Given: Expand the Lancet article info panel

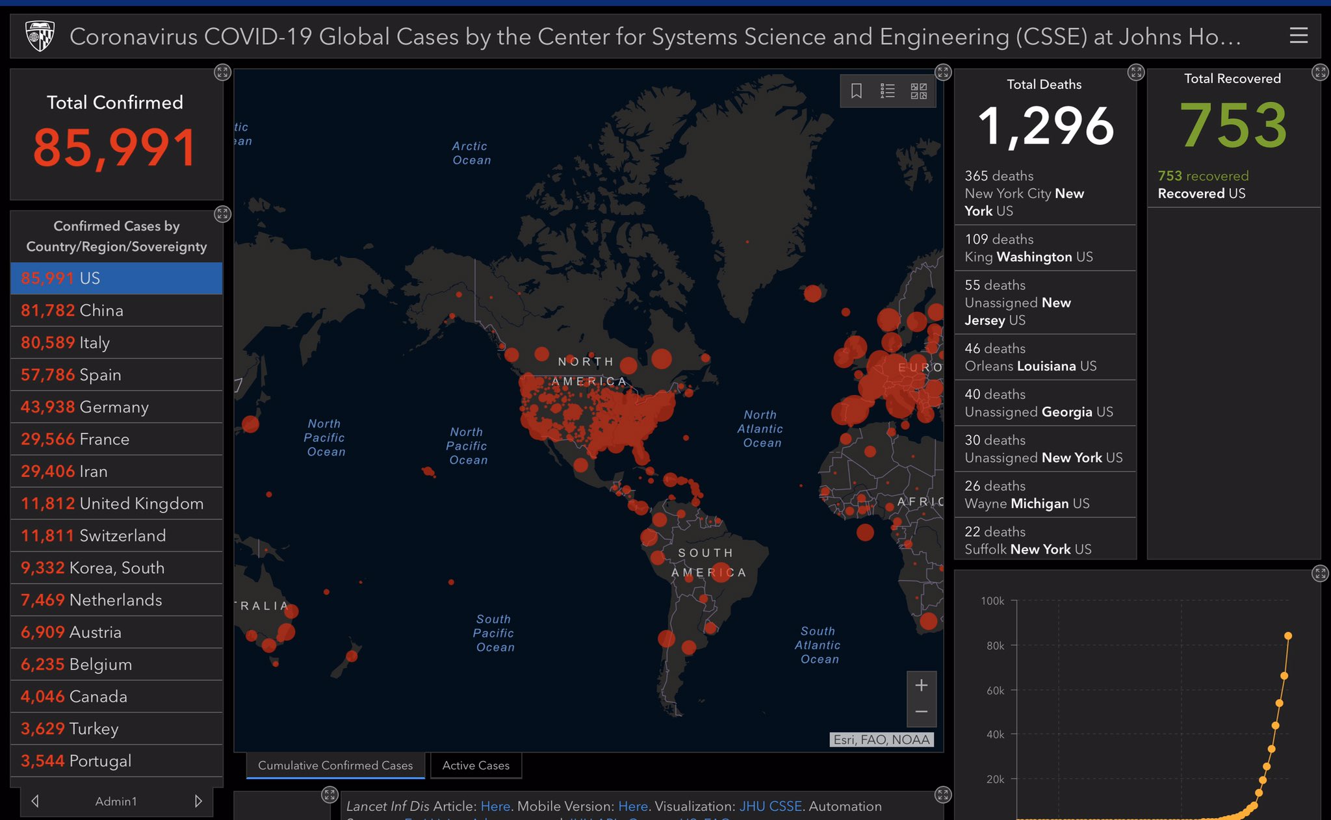Looking at the screenshot, I should pos(943,795).
